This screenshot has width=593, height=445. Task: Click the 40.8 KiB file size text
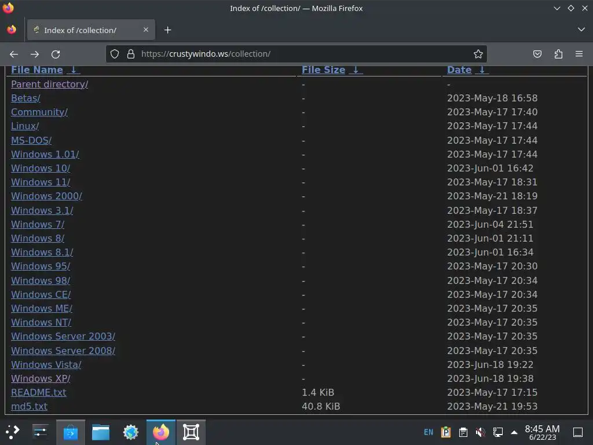pos(321,406)
